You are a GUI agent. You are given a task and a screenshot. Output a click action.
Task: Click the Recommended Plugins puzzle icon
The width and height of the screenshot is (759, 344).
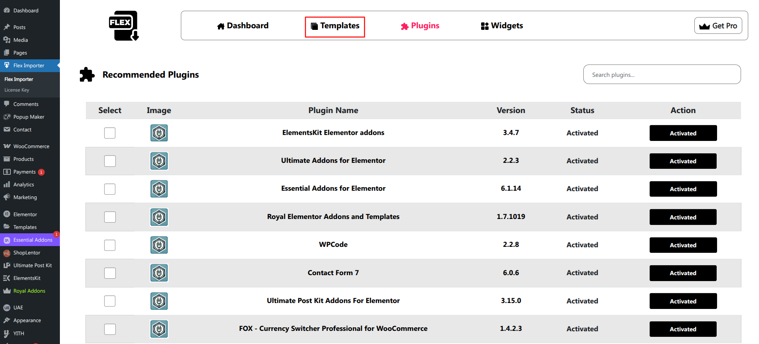pyautogui.click(x=87, y=74)
